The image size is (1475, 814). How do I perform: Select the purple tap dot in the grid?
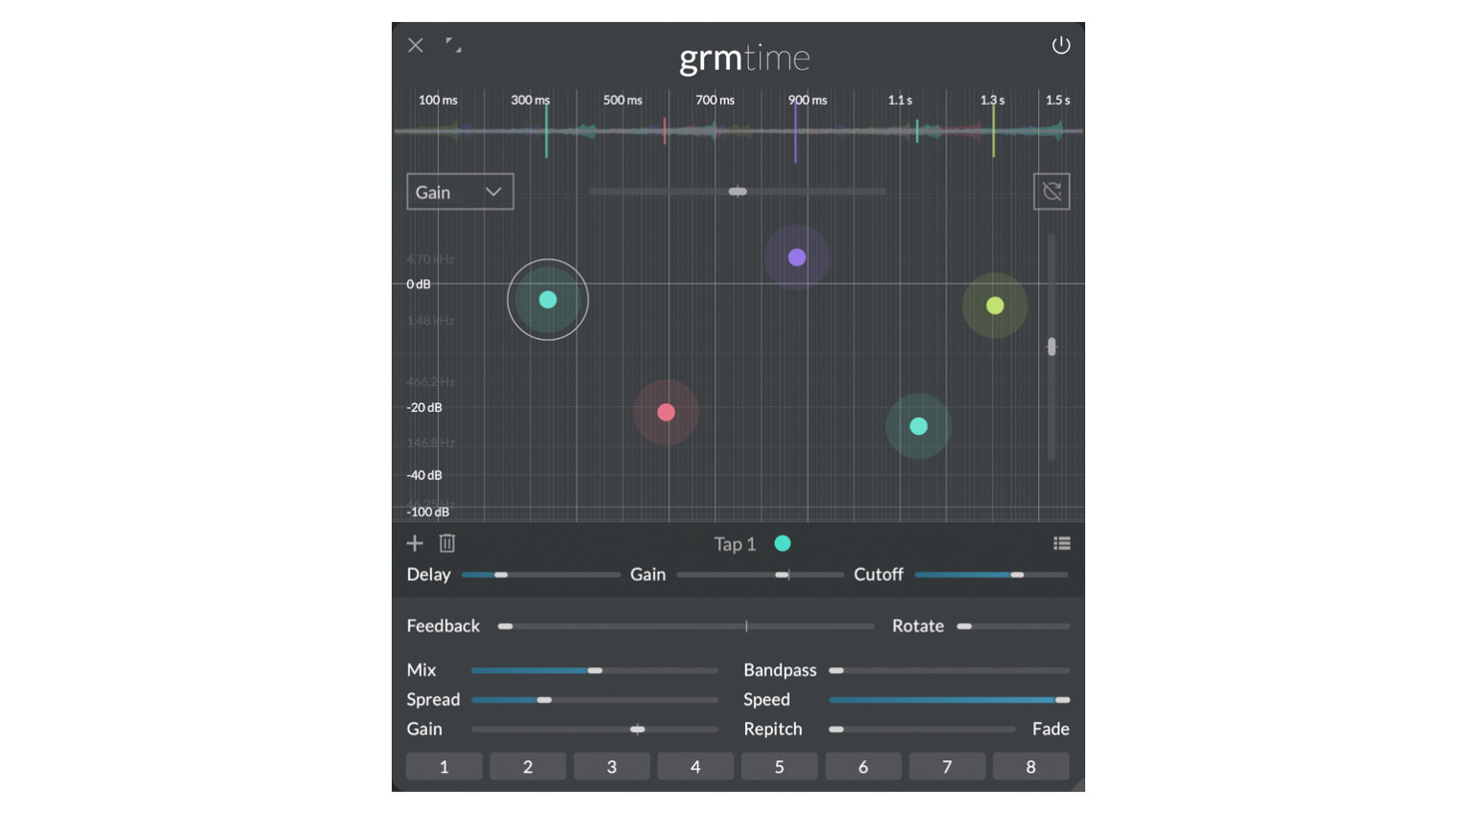click(x=795, y=256)
